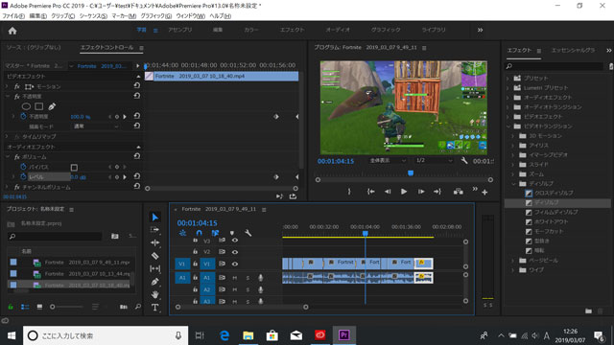Open button editor plus in program monitor
This screenshot has width=614, height=345.
(484, 192)
